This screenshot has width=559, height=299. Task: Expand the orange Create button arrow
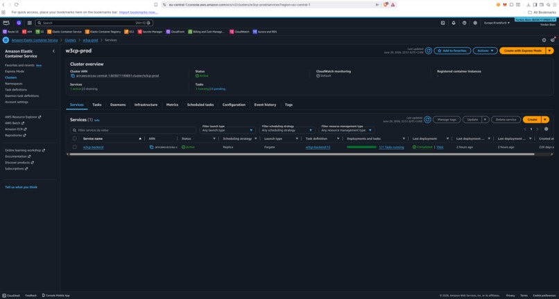(545, 120)
